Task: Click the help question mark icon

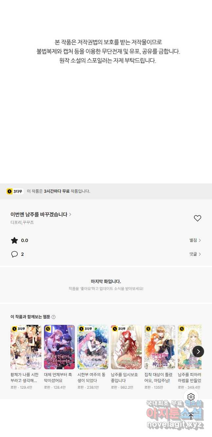Action: click(x=53, y=317)
